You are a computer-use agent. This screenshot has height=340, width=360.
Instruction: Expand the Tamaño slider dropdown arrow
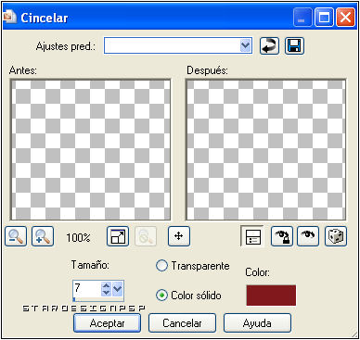117,289
